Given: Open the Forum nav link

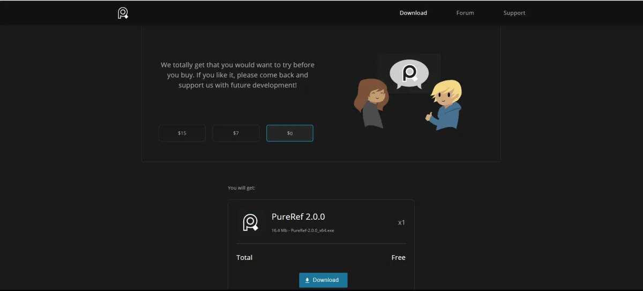Looking at the screenshot, I should (x=465, y=13).
